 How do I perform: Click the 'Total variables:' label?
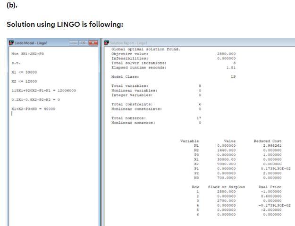coord(130,86)
